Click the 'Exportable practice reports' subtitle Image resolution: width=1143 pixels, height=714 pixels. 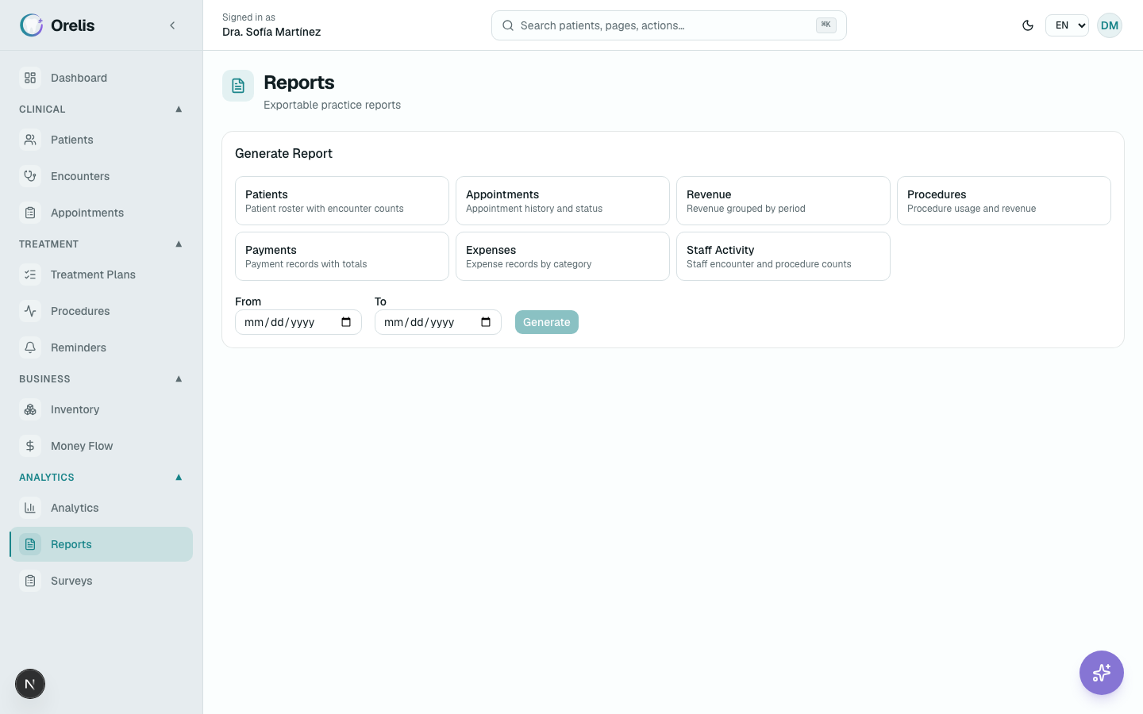tap(332, 105)
